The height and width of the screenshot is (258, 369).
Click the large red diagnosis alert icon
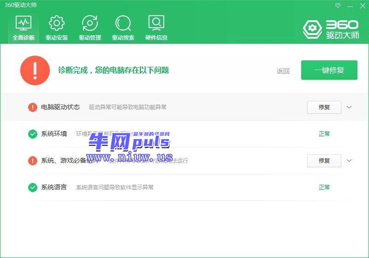pos(35,70)
